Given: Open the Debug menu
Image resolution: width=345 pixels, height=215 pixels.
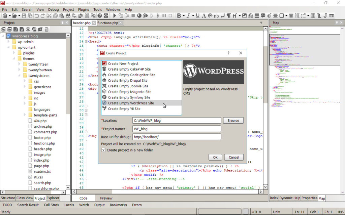Looking at the screenshot, I should [54, 9].
